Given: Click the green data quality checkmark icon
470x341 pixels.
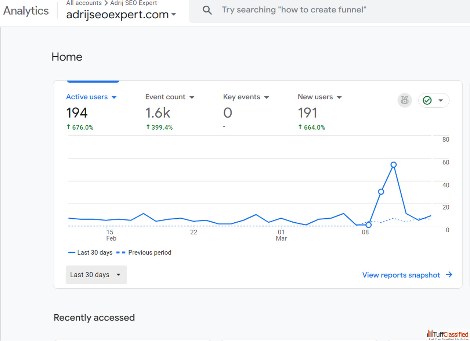Looking at the screenshot, I should (x=427, y=100).
